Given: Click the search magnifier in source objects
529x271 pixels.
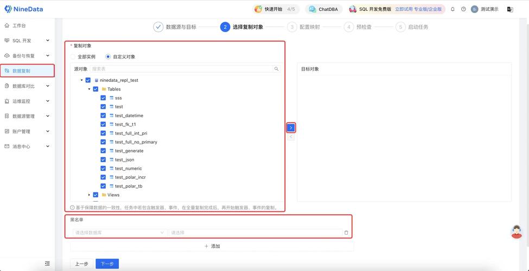Looking at the screenshot, I should [276, 69].
